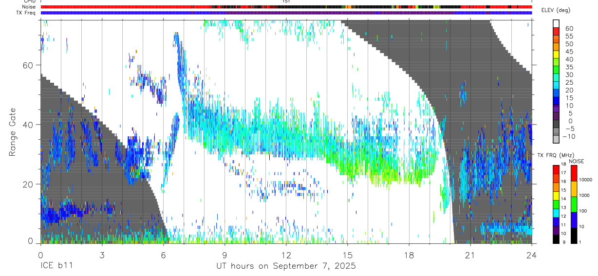
Task: Click the x-axis tick label '18'
Action: [409, 255]
